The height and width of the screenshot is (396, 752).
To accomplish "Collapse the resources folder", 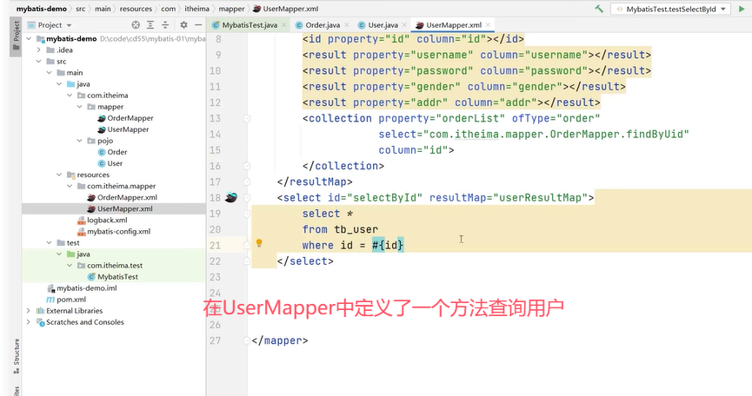I will tap(59, 175).
